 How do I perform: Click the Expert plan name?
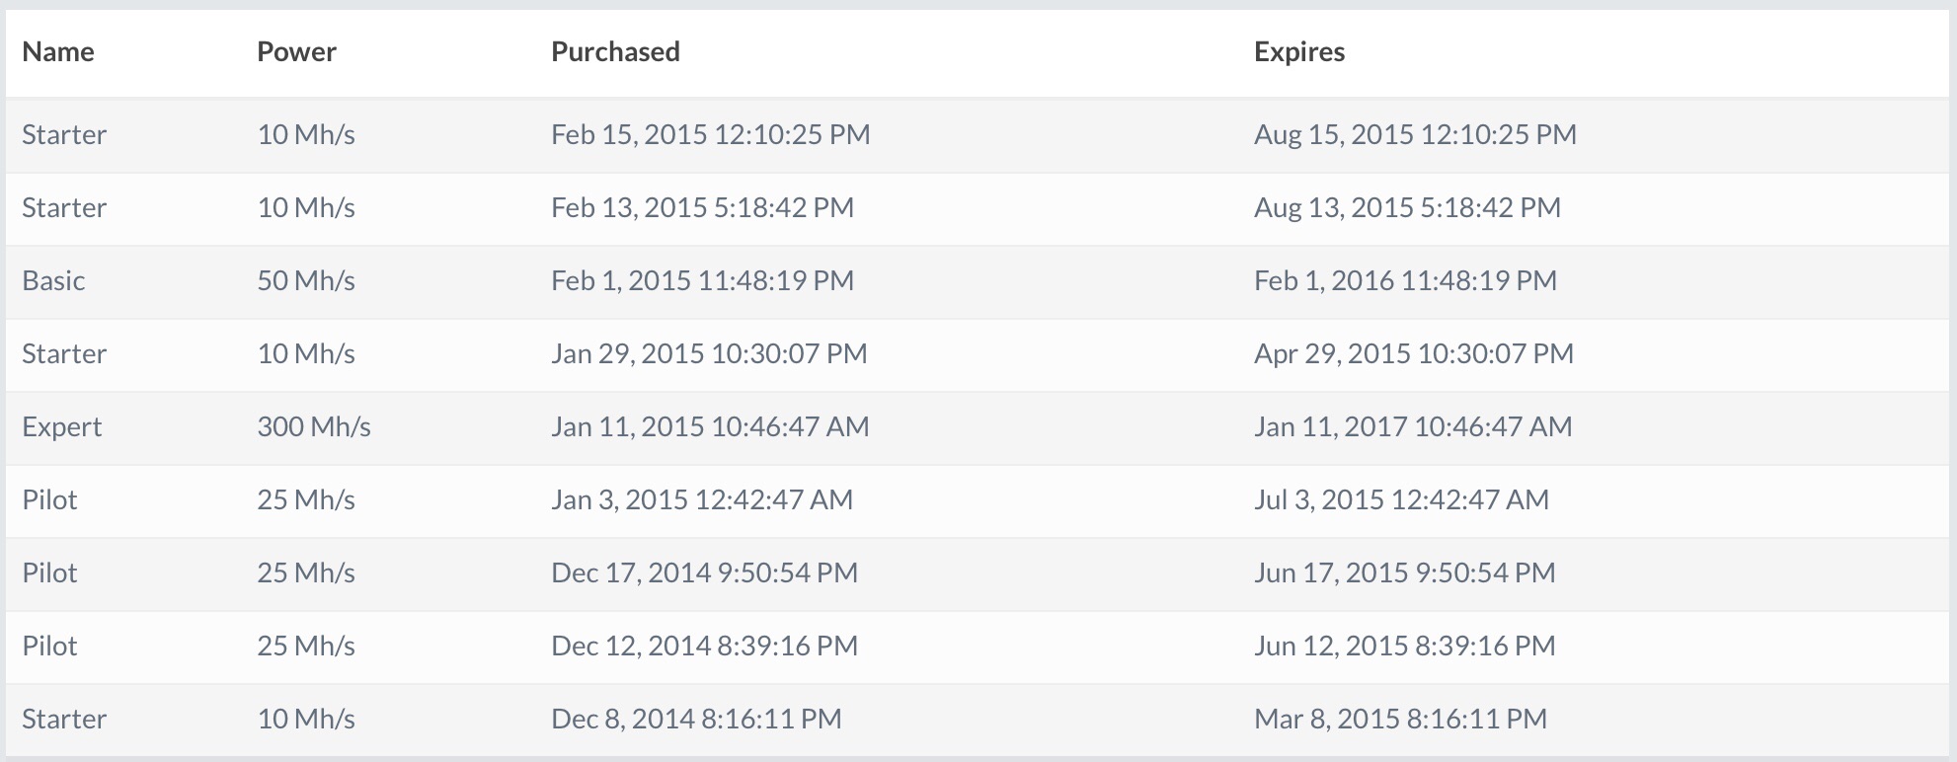tap(62, 426)
